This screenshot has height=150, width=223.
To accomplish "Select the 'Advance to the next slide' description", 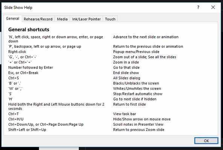I will tap(146, 37).
